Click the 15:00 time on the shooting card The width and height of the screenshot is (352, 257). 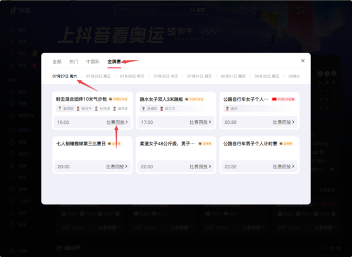(63, 122)
